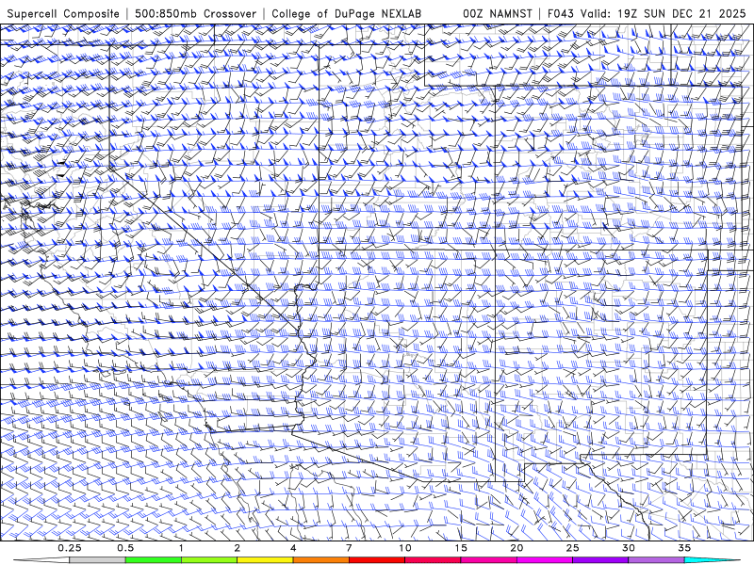Screen dimensions: 754x565
Task: Click the "Supercell Composite" title text
Action: click(63, 13)
